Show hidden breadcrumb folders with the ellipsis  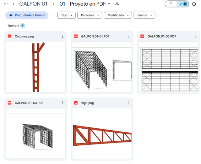6,4
